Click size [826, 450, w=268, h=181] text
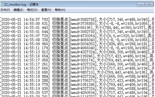Image resolution: width=155 pixels, height=97 pixels. tap(129, 44)
